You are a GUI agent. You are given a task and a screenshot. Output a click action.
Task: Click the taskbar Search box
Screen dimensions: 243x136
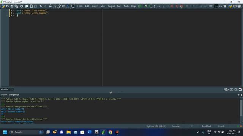point(26,132)
